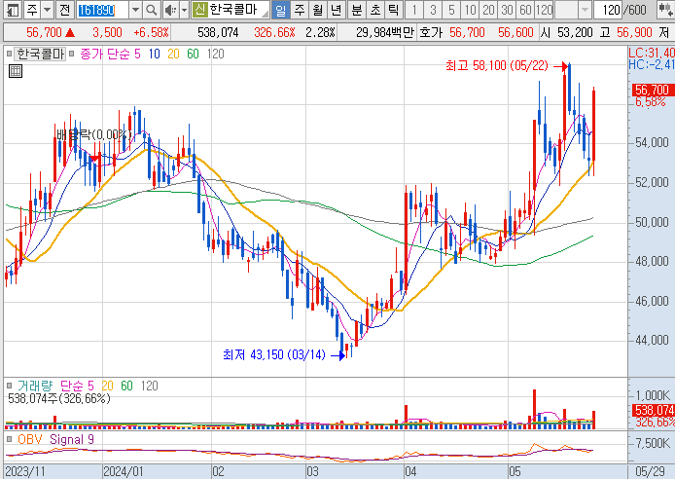Choose toolbar interval button 120 after 60

(544, 10)
